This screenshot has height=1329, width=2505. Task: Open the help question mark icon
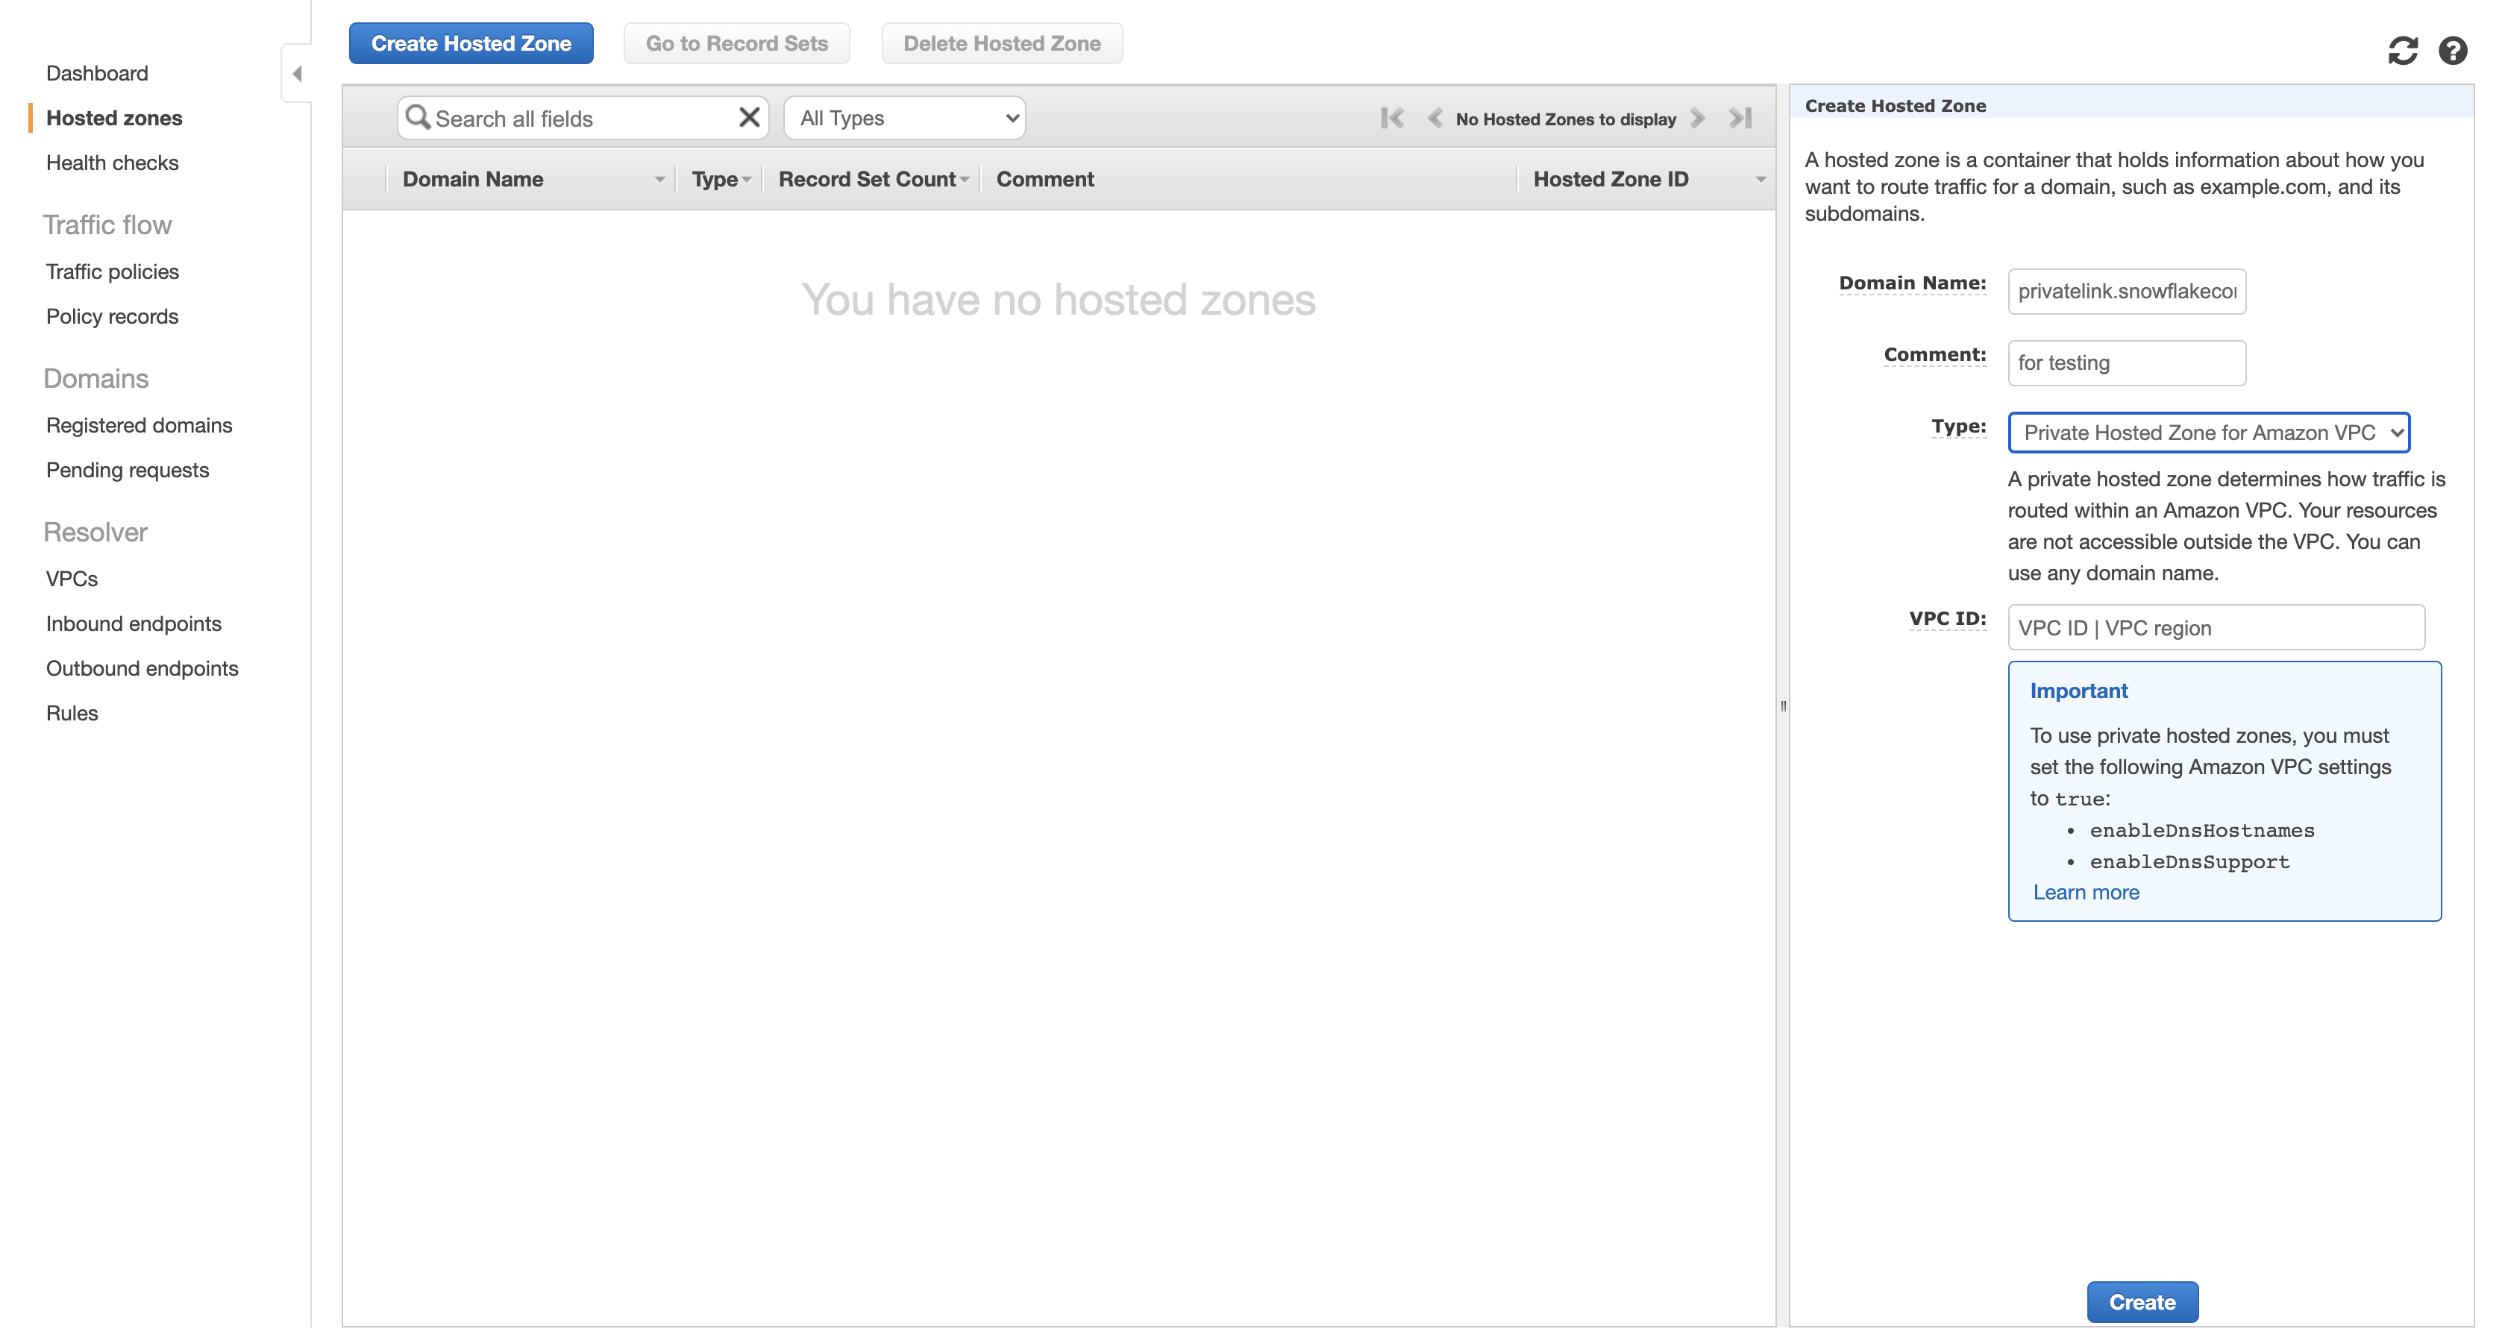[x=2453, y=51]
